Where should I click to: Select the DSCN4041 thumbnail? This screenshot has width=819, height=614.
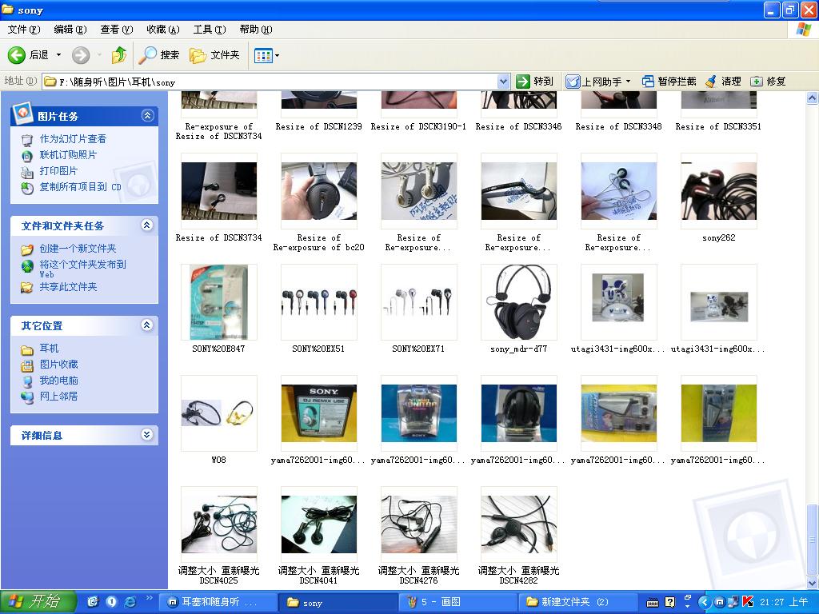318,524
